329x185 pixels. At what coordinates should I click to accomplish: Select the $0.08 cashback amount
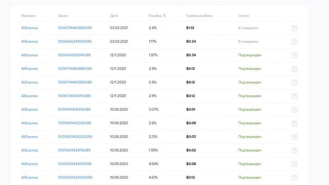click(191, 164)
